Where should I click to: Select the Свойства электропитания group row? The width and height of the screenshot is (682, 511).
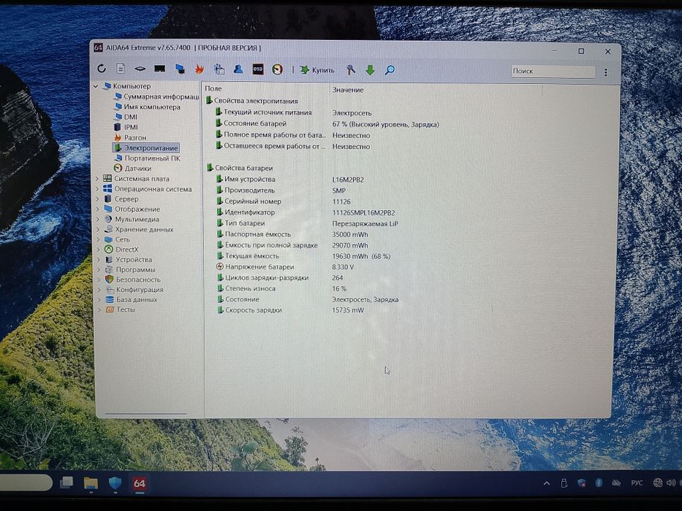point(252,101)
